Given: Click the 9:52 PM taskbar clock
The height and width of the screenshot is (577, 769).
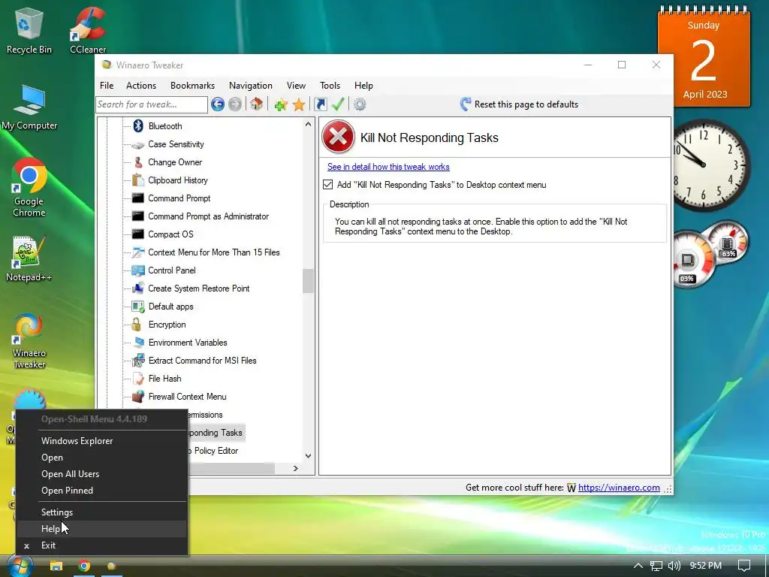Looking at the screenshot, I should [706, 566].
